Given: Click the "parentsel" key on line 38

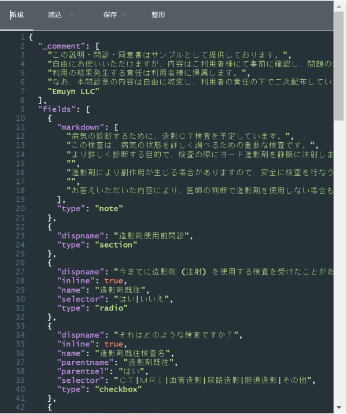Looking at the screenshot, I should tap(83, 371).
